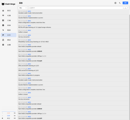The height and width of the screenshot is (120, 130).
Task: Click the traffic graph line above speeds
Action: click(x=9, y=111)
